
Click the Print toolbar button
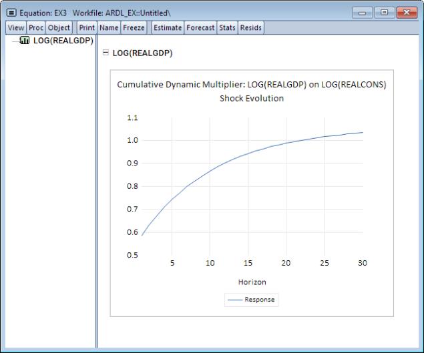[87, 27]
